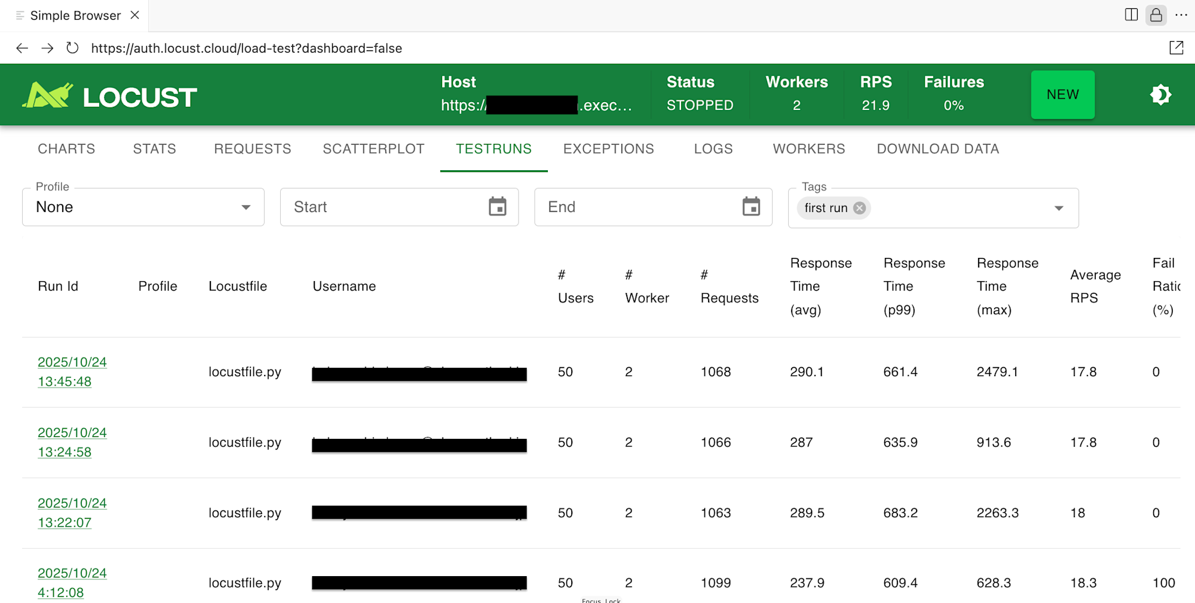Close the Simple Browser tab
This screenshot has height=603, width=1195.
coord(135,16)
